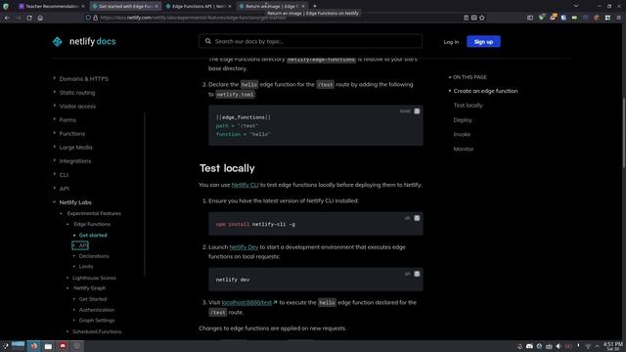The width and height of the screenshot is (626, 352).
Task: Focus the Search our docs field
Action: 310,41
